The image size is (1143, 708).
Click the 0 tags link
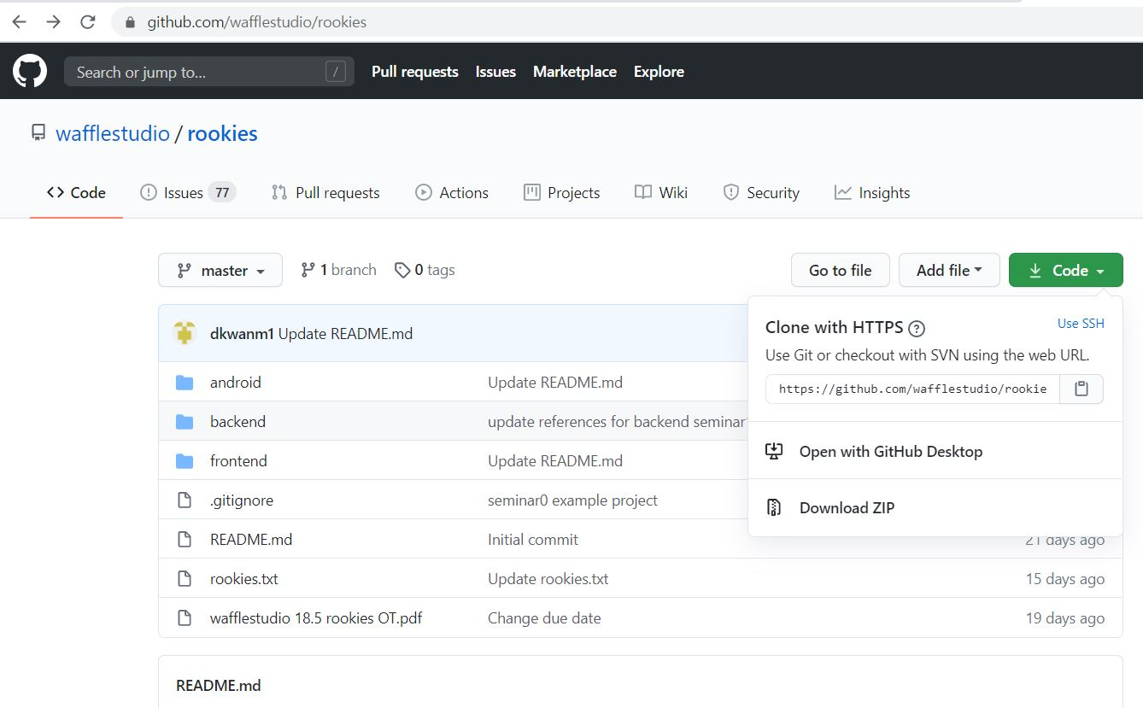pyautogui.click(x=425, y=270)
